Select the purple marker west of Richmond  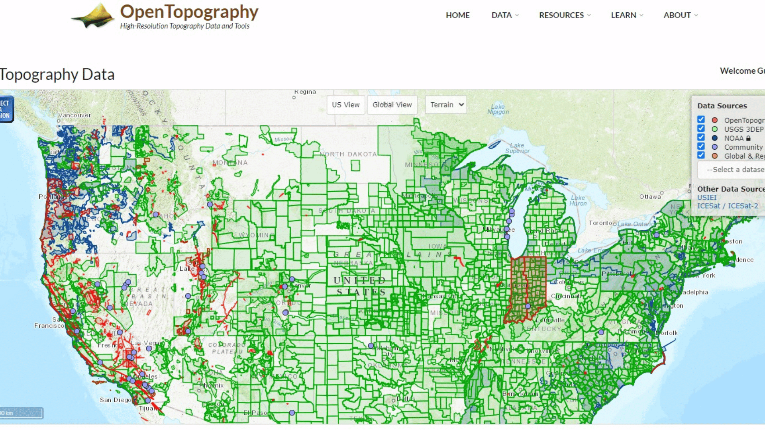click(x=601, y=332)
